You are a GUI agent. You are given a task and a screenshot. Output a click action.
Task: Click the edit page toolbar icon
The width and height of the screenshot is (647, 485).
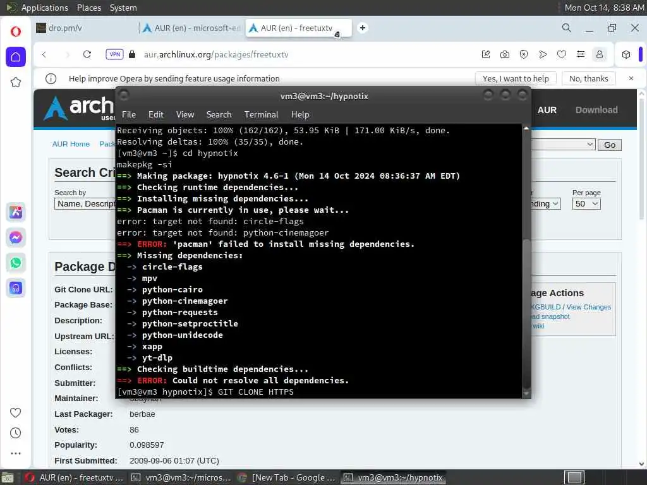coord(486,54)
